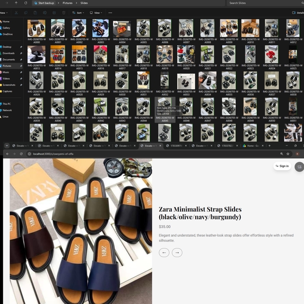
Task: Refresh the File Explorer folder view
Action: [x=25, y=3]
